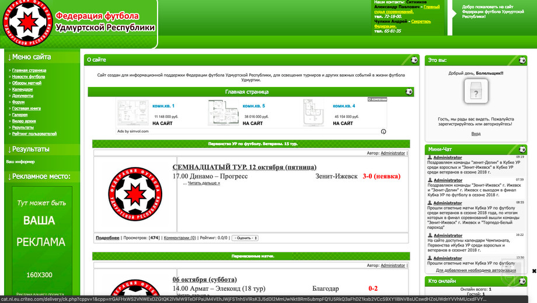Screen dimensions: 537x303
Task: Click the ad info icon under the banner
Action: [x=383, y=131]
